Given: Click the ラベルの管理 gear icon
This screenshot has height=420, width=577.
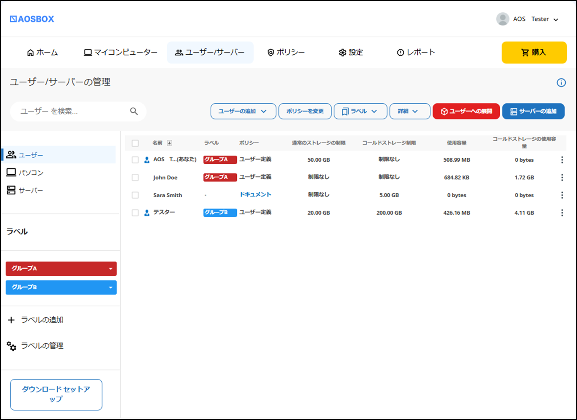Looking at the screenshot, I should pos(11,346).
